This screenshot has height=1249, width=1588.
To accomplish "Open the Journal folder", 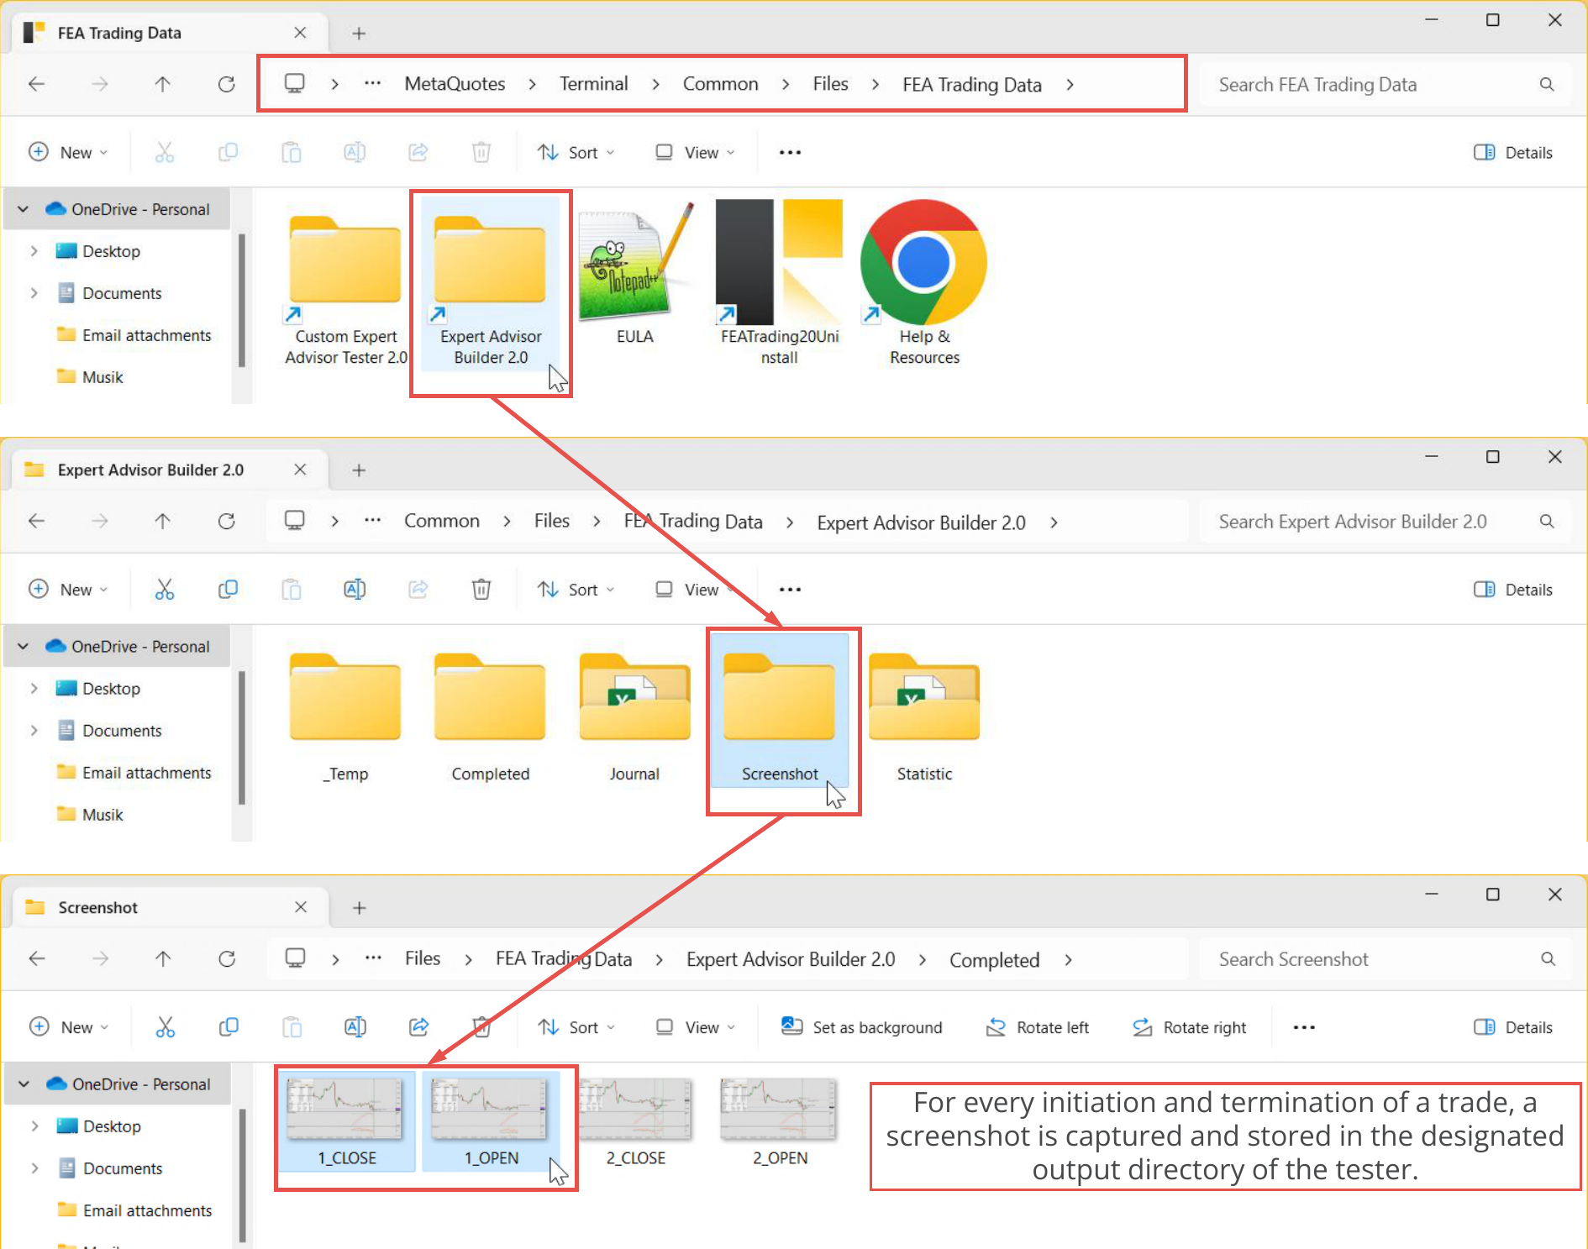I will 634,718.
